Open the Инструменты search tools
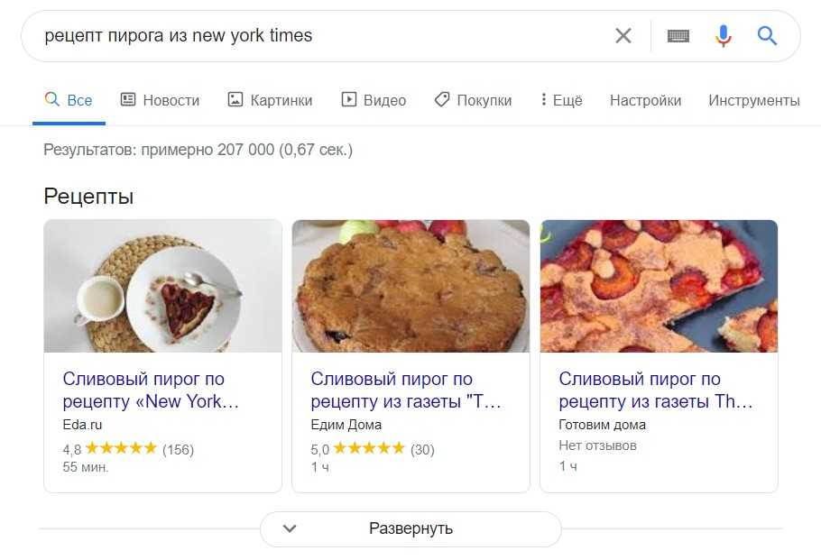Screen dimensions: 821x560 click(753, 100)
